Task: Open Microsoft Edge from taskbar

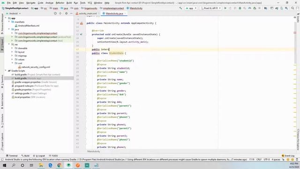Action: pyautogui.click(x=50, y=165)
